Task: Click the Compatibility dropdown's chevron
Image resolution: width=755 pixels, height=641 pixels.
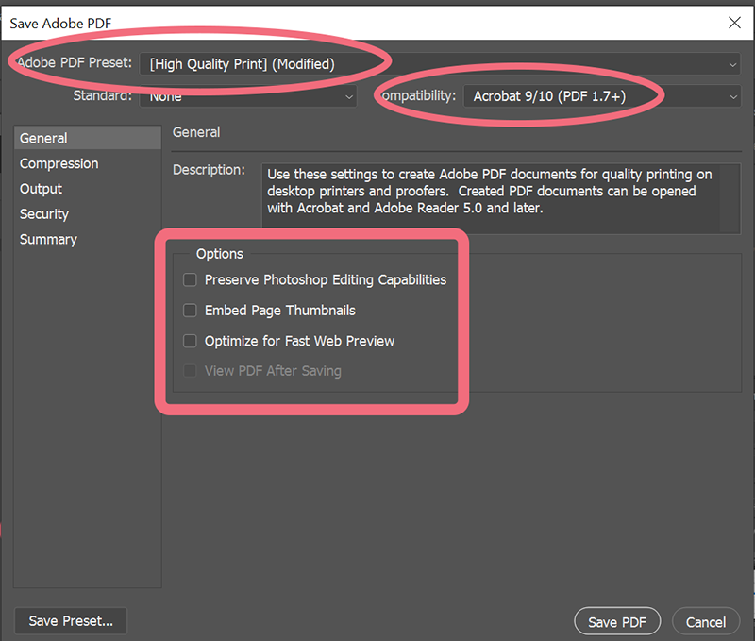Action: (733, 95)
